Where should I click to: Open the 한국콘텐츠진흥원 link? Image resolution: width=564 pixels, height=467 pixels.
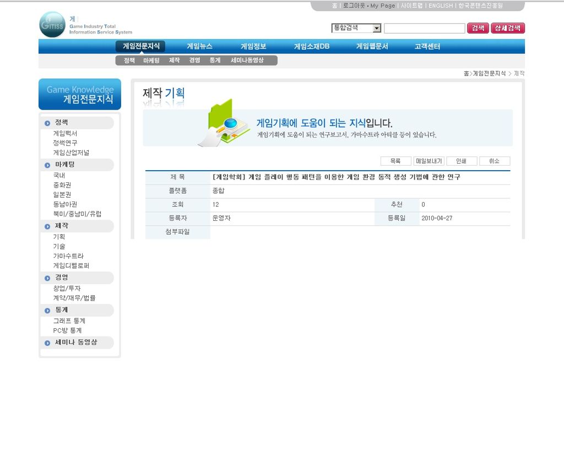click(480, 6)
